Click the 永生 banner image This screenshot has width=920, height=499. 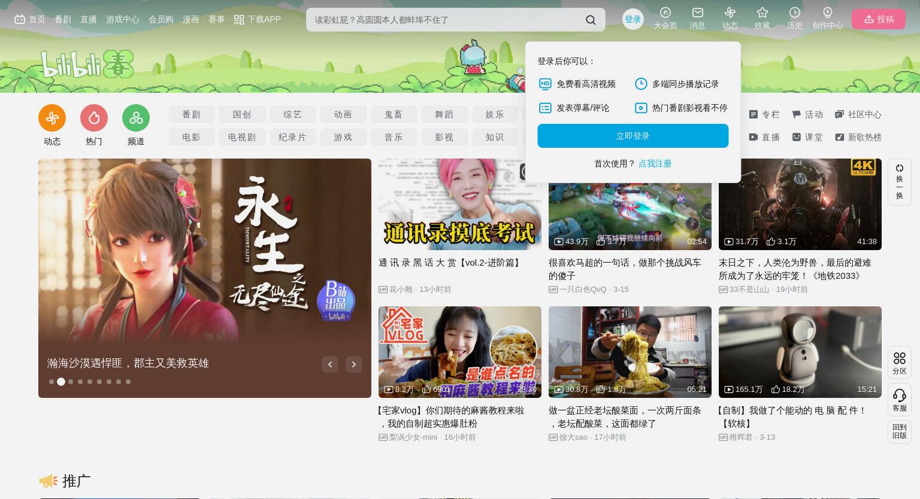[205, 278]
